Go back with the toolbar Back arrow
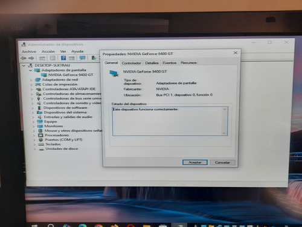302x227 pixels. pyautogui.click(x=24, y=58)
